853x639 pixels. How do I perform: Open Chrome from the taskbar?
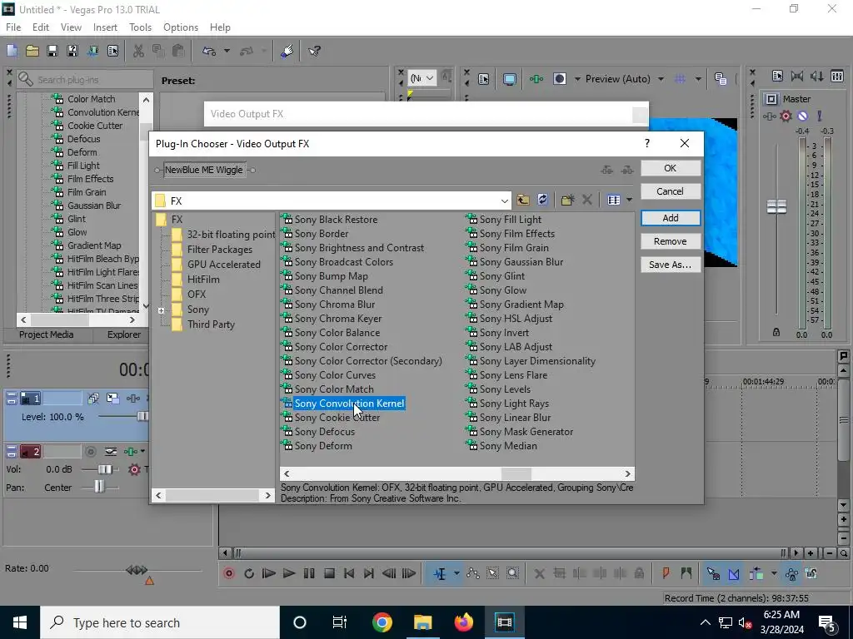coord(382,622)
